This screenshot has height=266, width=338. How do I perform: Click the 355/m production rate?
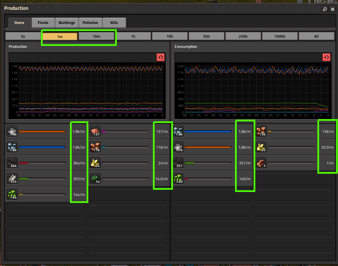[x=79, y=179]
